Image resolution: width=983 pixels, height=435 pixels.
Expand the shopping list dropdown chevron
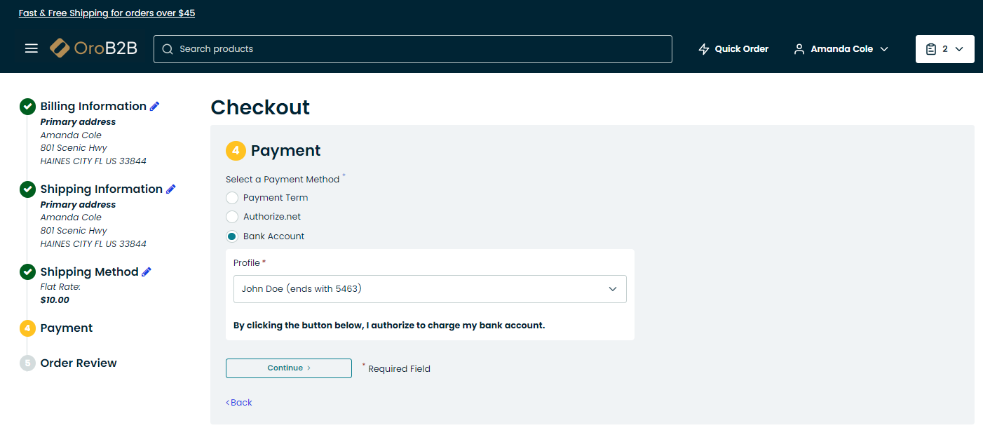[959, 49]
